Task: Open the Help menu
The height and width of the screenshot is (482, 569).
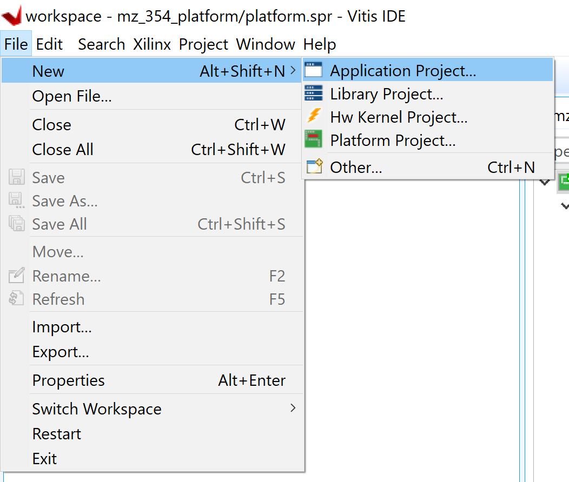Action: click(319, 44)
